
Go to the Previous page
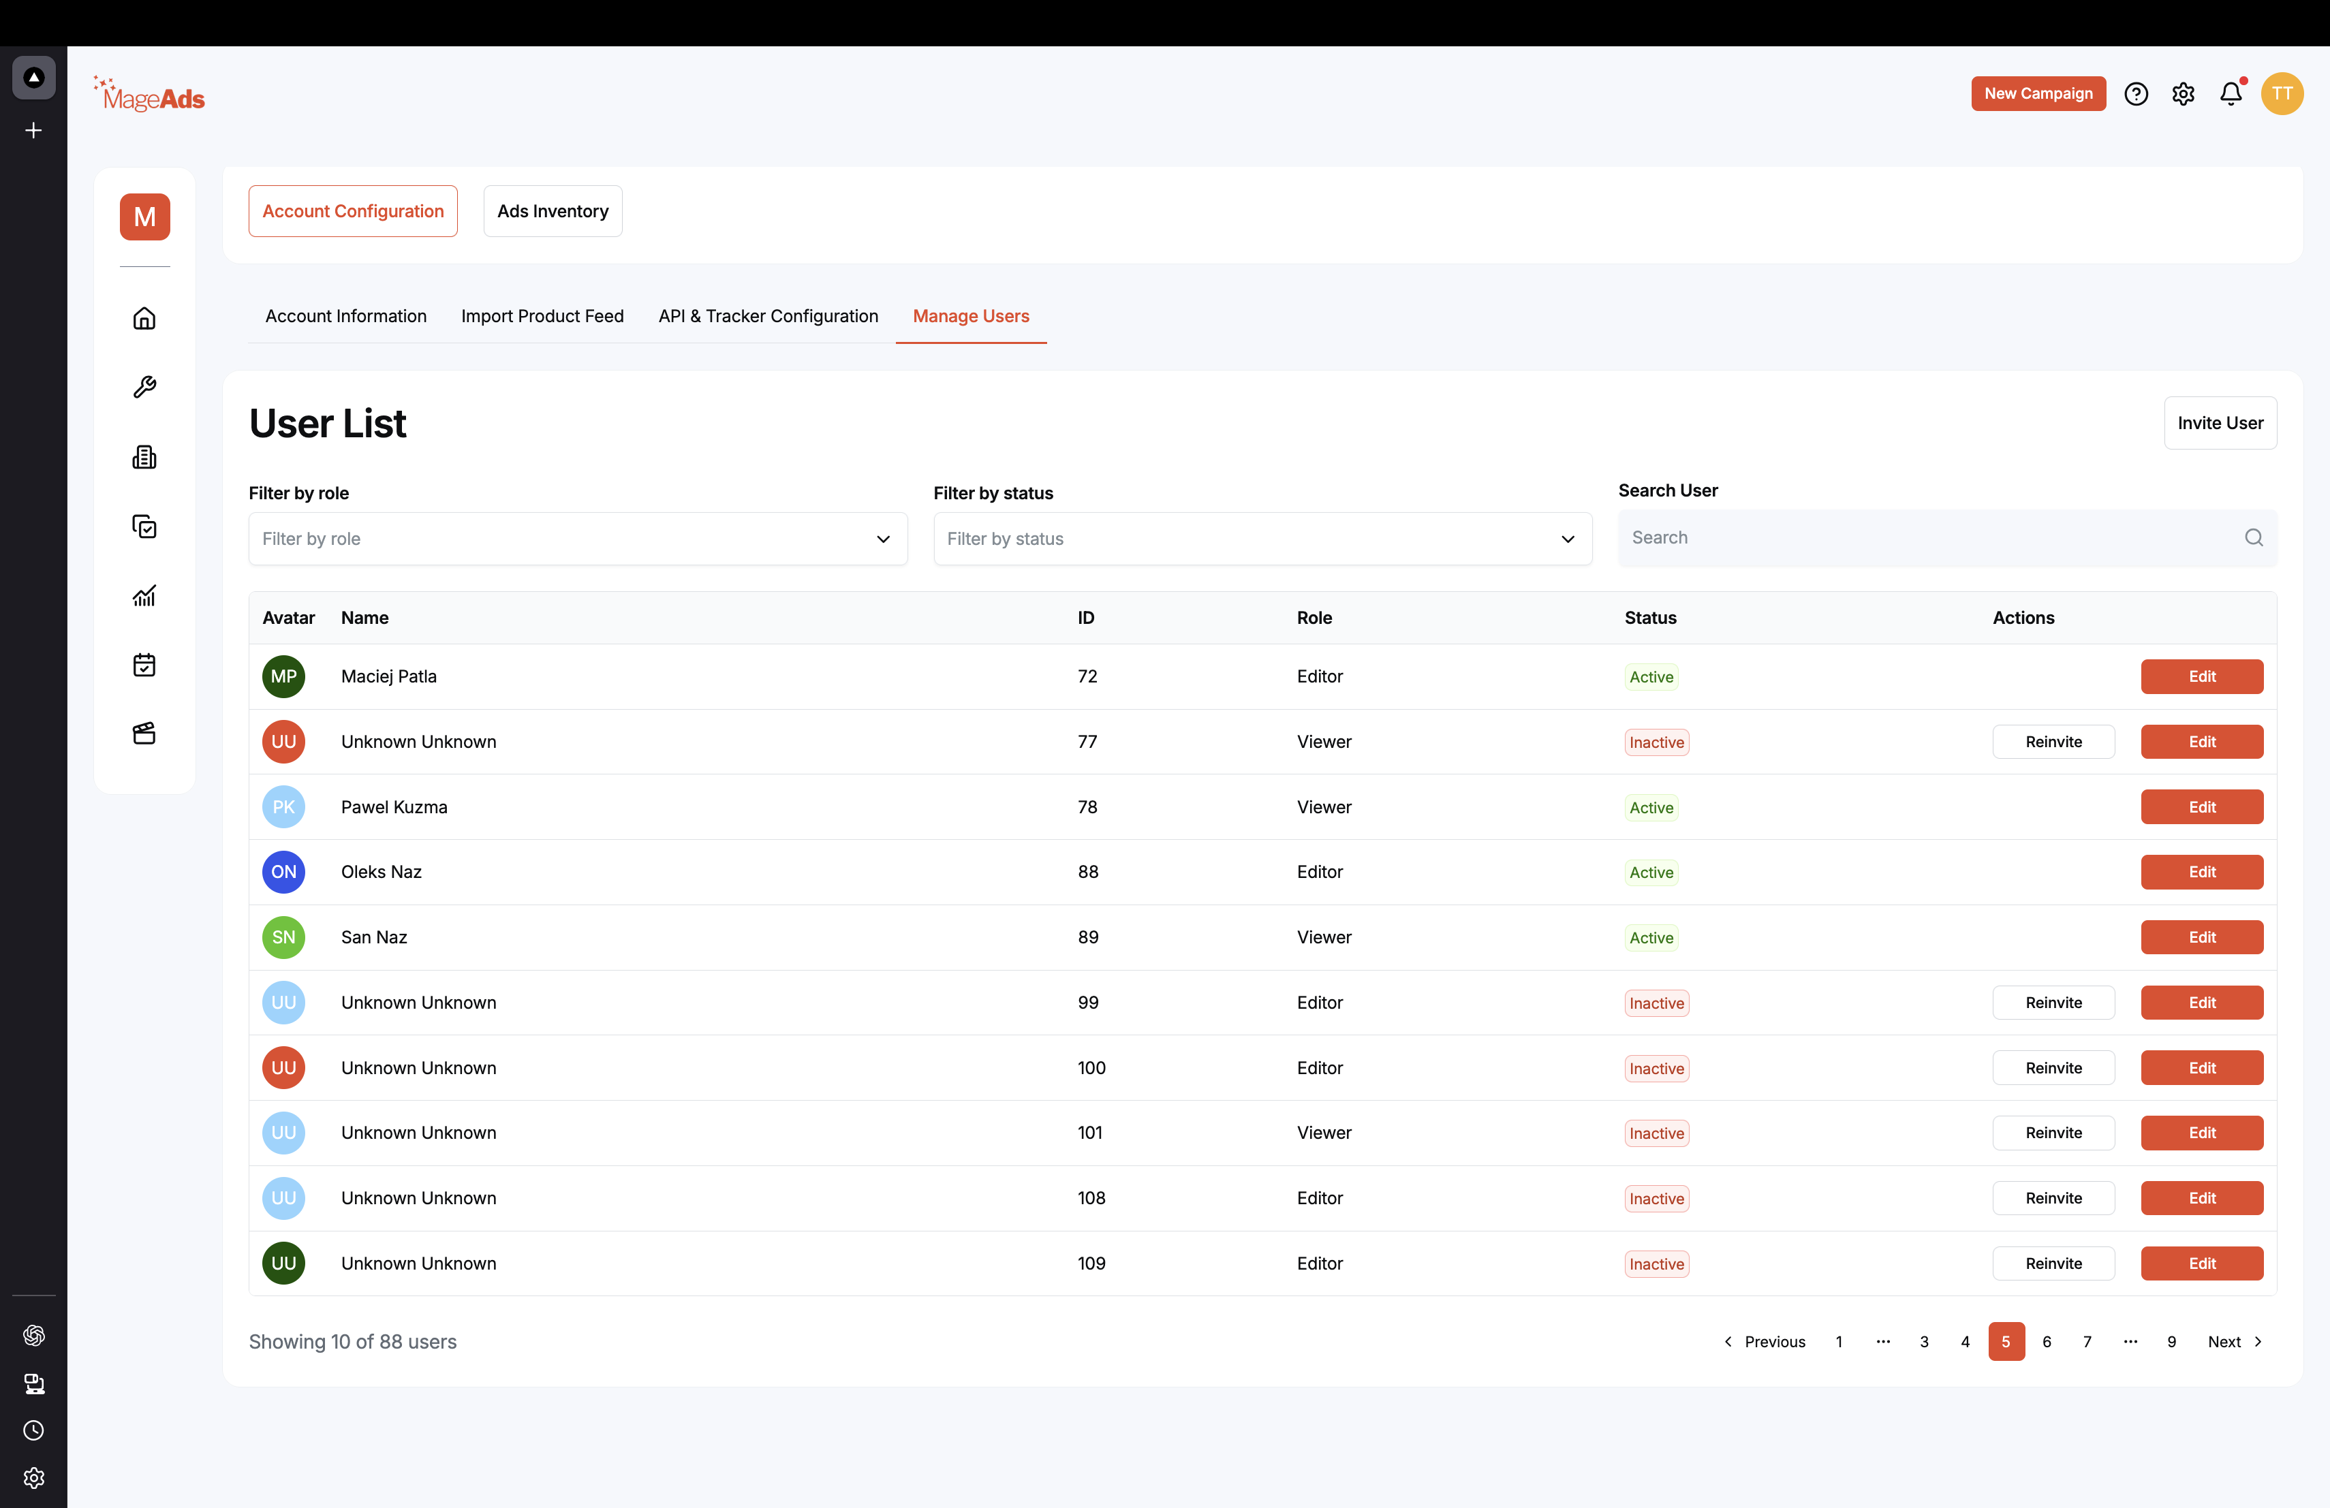[x=1764, y=1342]
